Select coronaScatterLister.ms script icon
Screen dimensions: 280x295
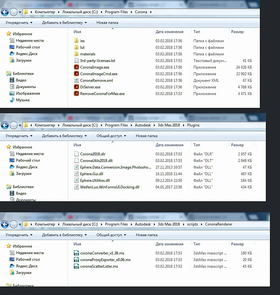pos(76,266)
